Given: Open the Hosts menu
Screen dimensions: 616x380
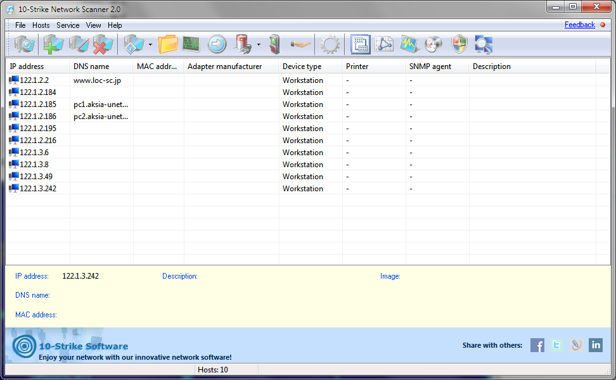Looking at the screenshot, I should pos(41,25).
